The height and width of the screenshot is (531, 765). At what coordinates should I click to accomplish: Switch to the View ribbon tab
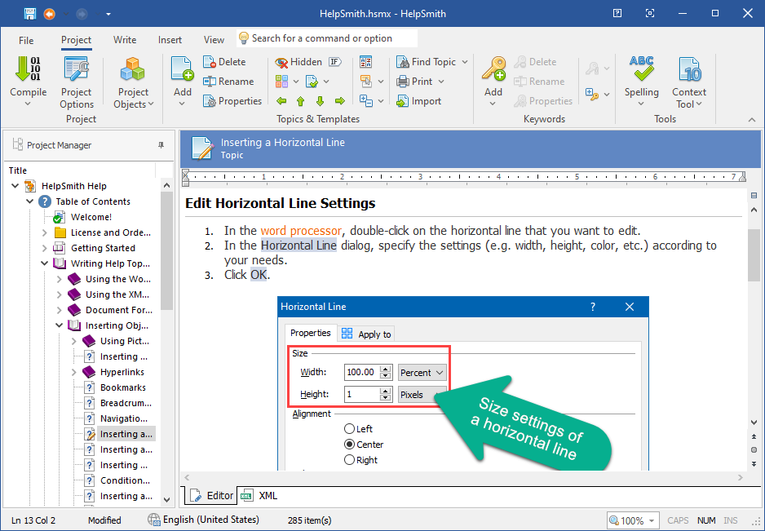coord(214,40)
